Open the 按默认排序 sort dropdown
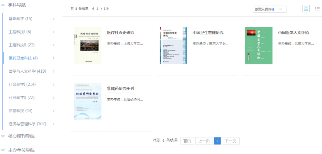This screenshot has height=154, width=322. (269, 9)
